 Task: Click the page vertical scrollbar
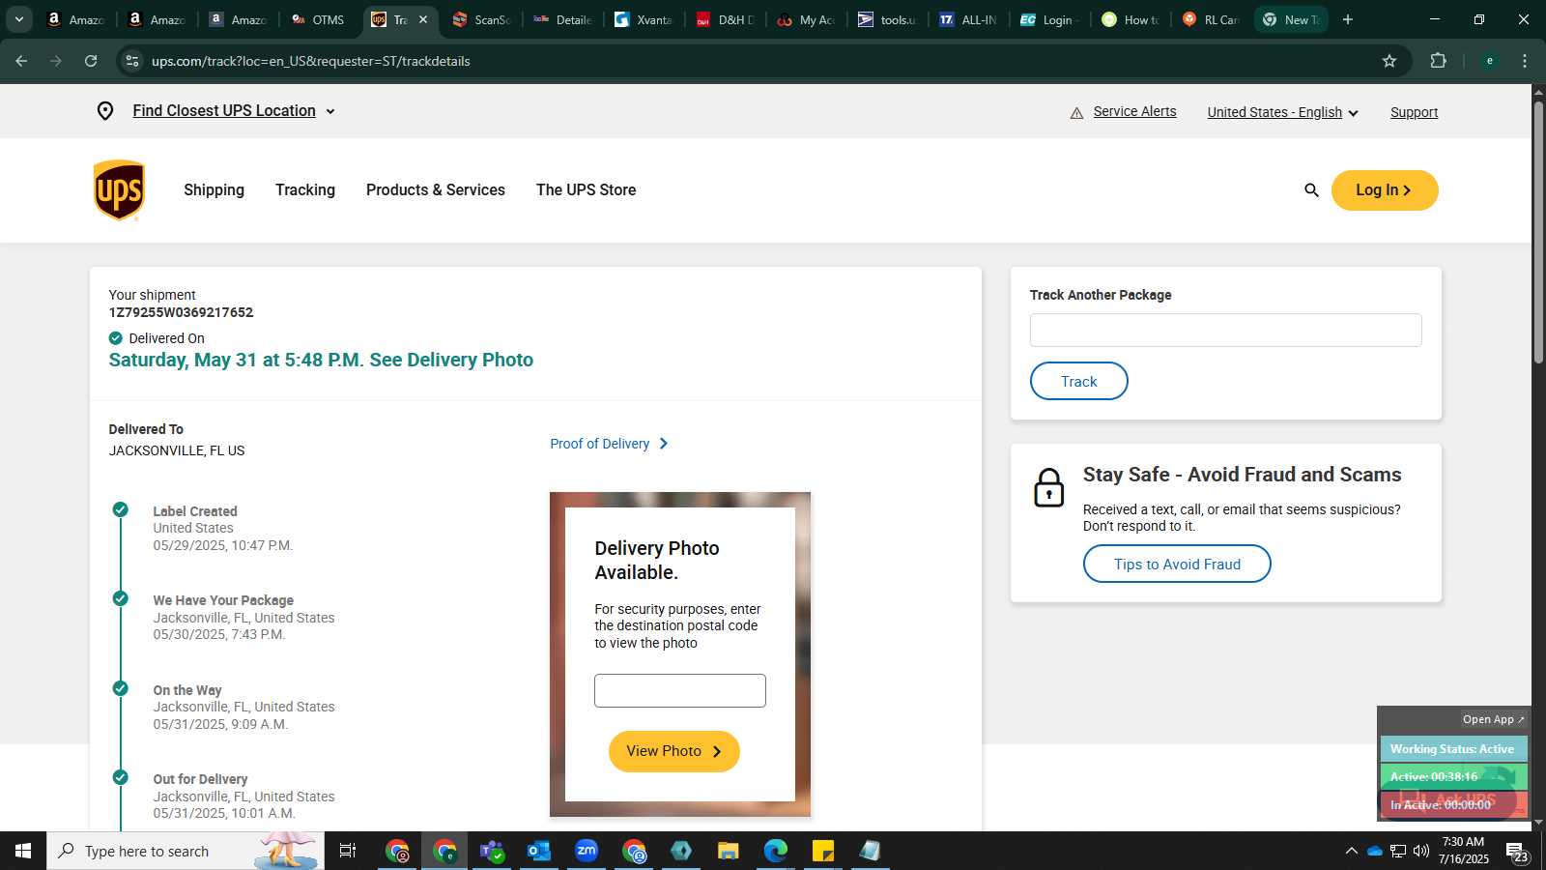(x=1538, y=232)
